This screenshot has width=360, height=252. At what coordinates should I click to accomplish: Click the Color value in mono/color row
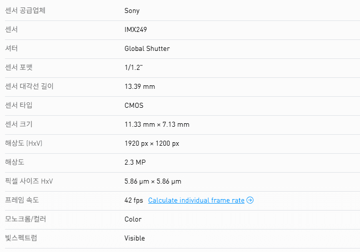(x=133, y=219)
